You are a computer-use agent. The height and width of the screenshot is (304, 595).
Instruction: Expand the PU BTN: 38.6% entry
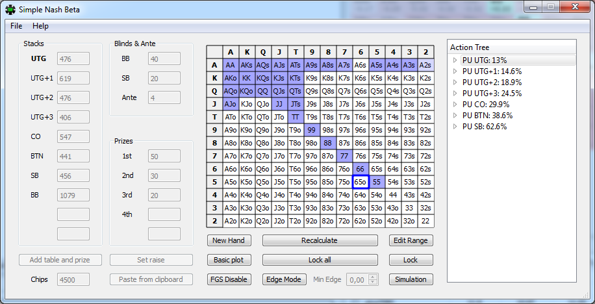455,116
